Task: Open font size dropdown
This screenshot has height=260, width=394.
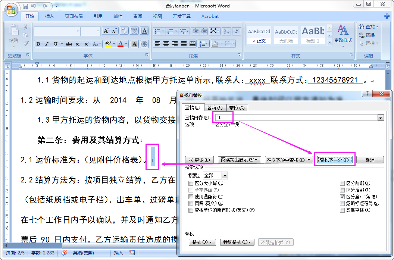Action: [x=98, y=31]
